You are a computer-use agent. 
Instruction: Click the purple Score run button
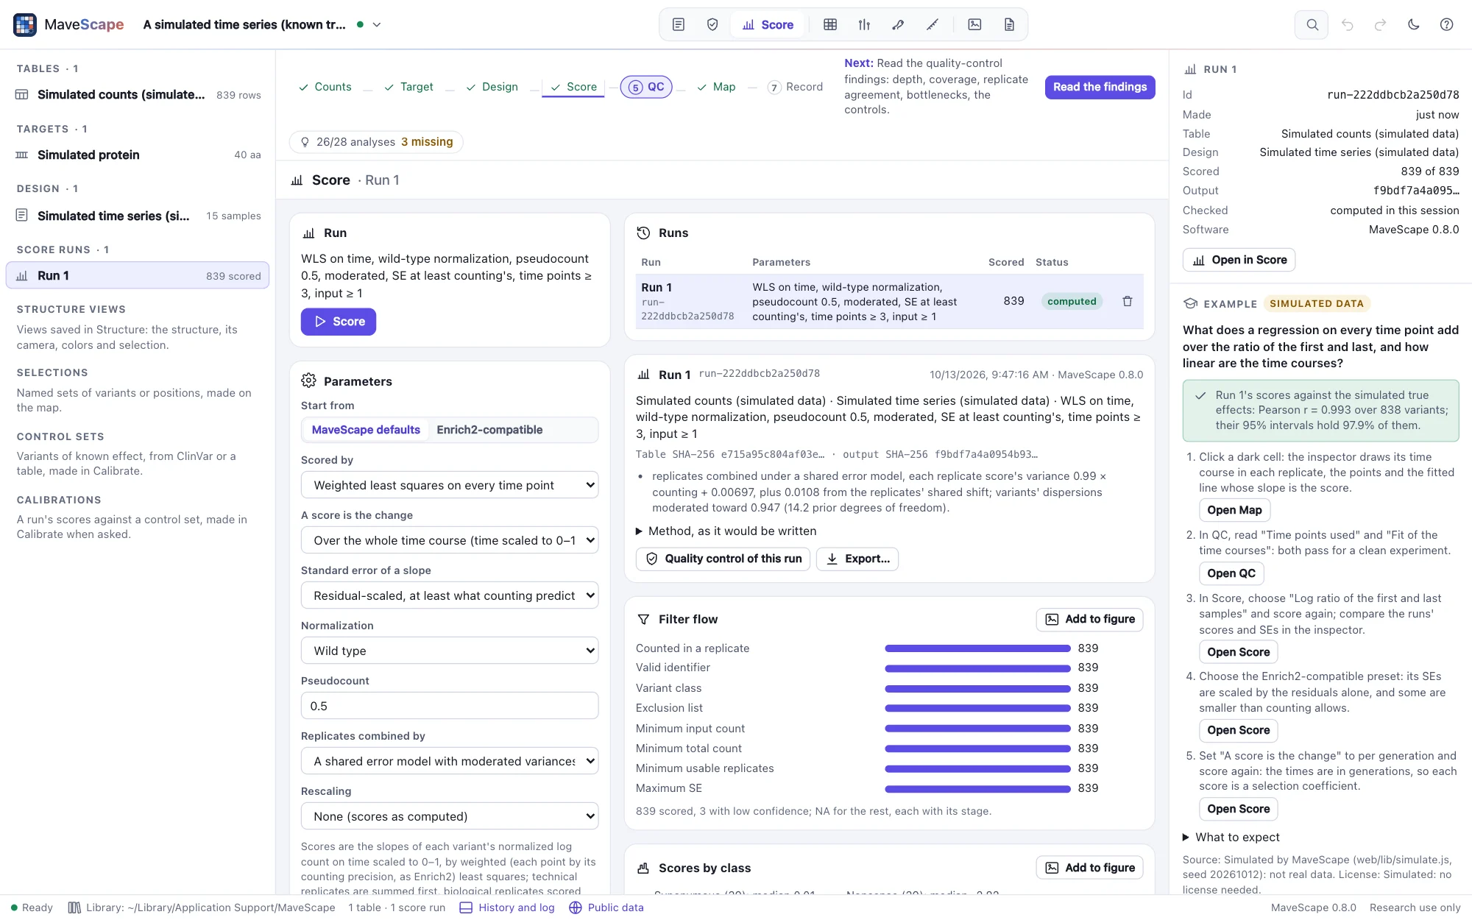(x=339, y=322)
